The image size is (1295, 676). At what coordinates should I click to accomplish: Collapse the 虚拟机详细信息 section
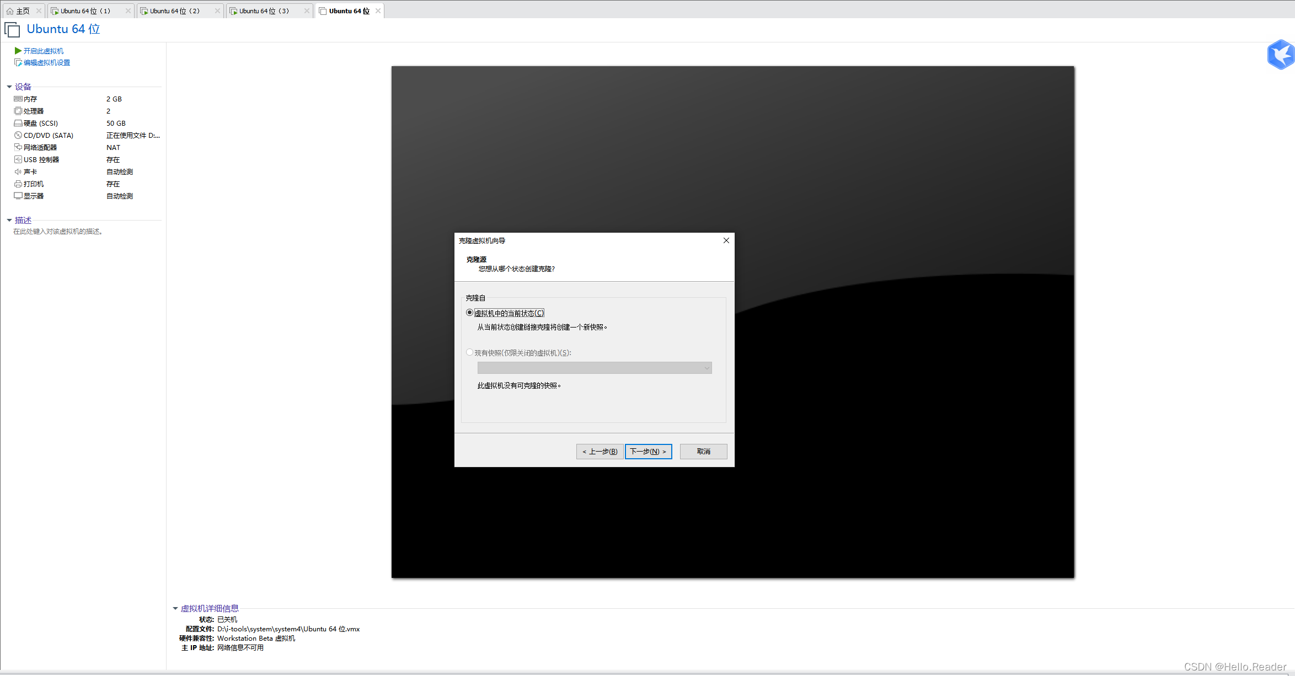point(175,609)
